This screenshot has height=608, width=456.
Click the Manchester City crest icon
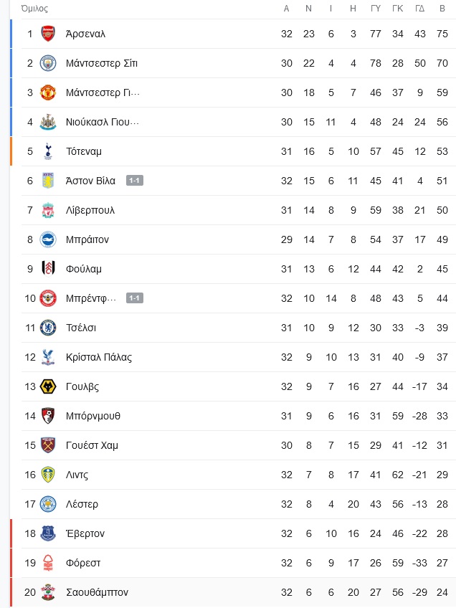coord(48,63)
